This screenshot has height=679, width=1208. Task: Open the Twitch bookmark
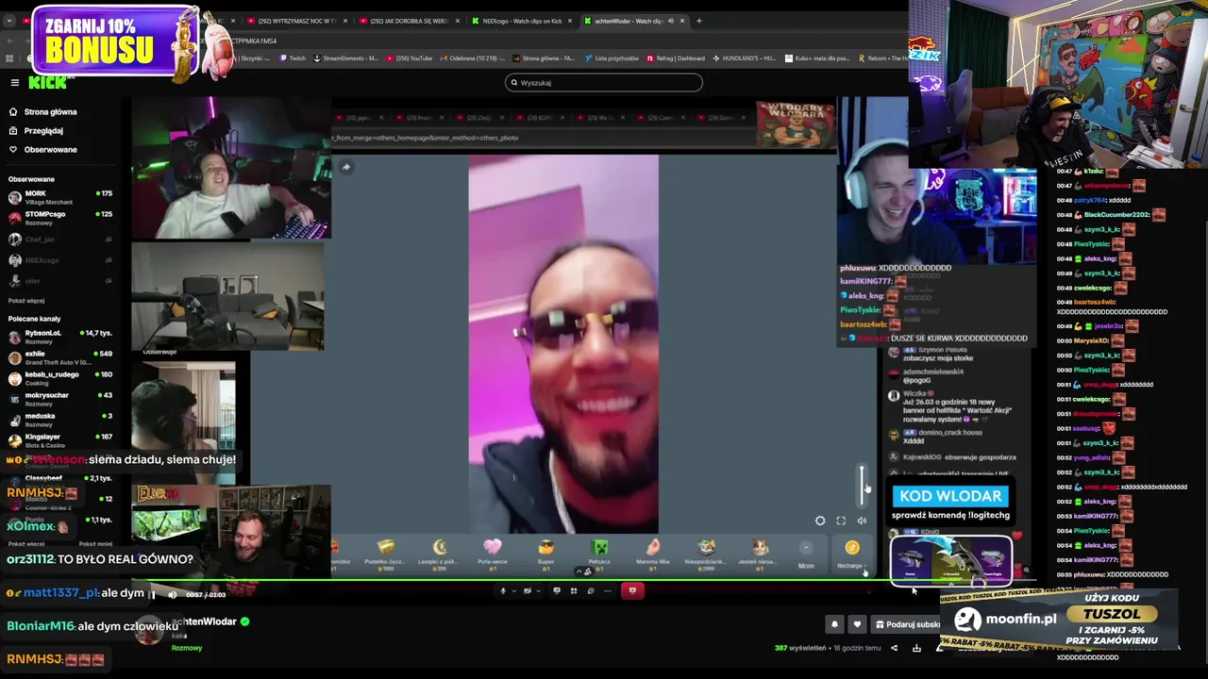coord(292,58)
